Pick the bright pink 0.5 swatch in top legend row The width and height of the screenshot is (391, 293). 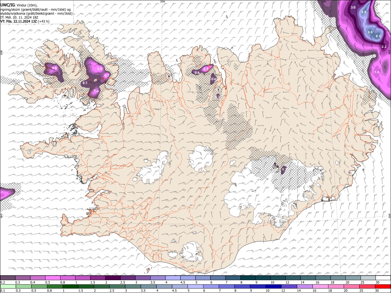(53, 278)
